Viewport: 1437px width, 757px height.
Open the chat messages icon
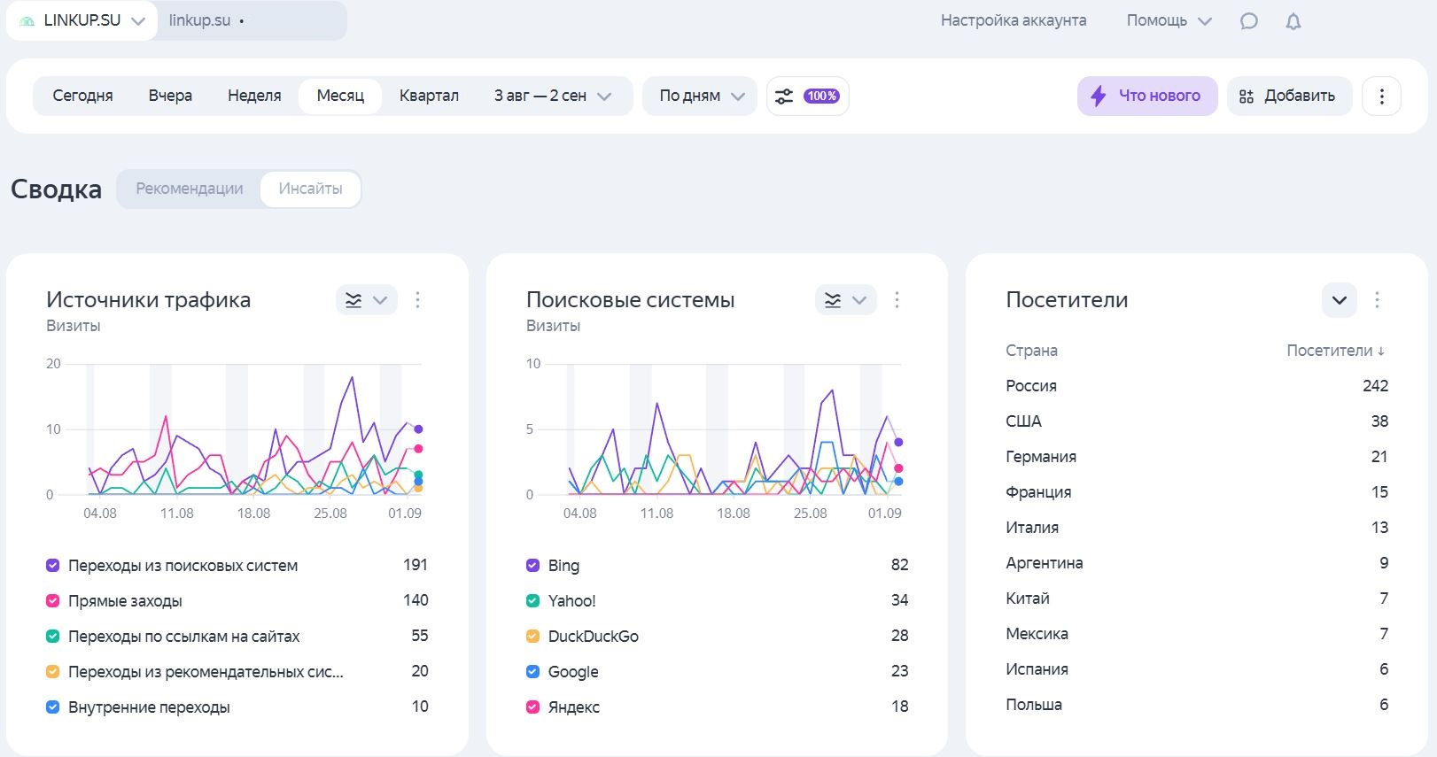click(1248, 21)
